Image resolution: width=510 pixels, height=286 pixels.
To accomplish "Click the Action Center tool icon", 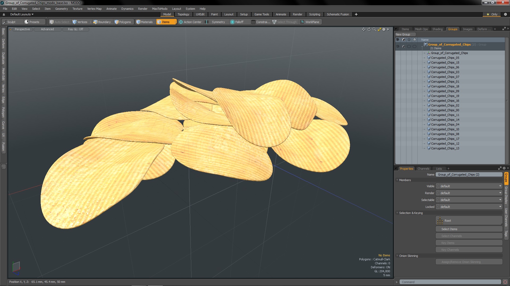I will coord(181,22).
